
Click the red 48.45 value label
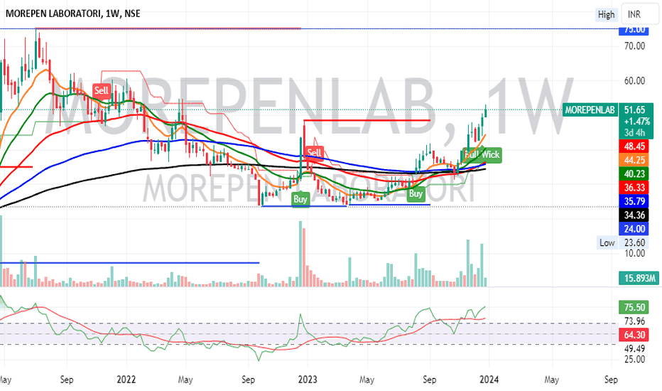coord(634,146)
